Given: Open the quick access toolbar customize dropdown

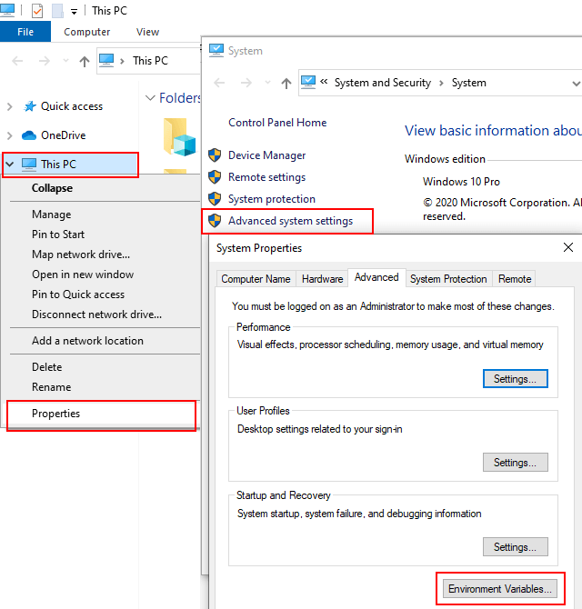Looking at the screenshot, I should [x=74, y=12].
